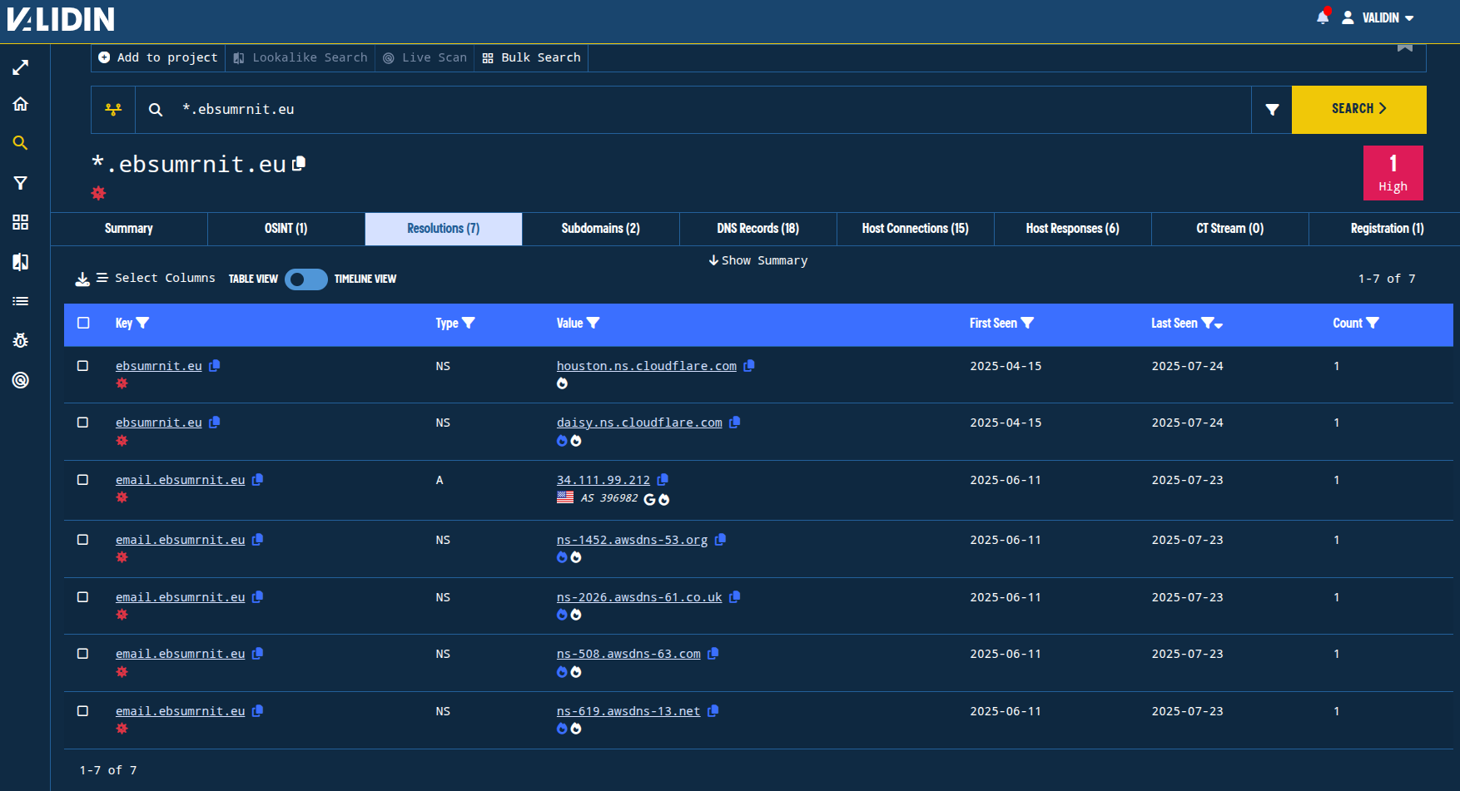Check the houston.ns.cloudflare.com row checkbox
Viewport: 1460px width, 791px height.
[x=82, y=366]
